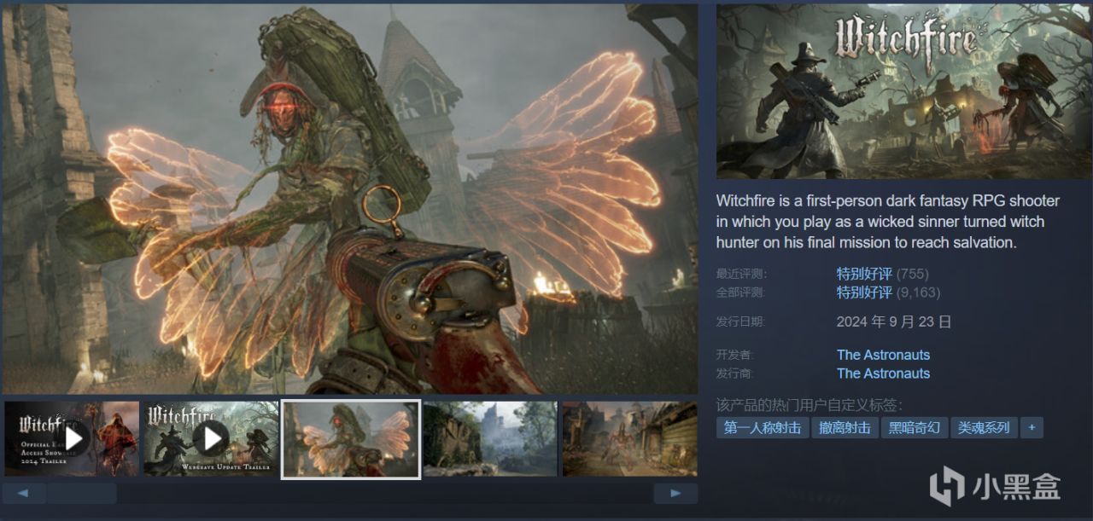Move the thumbnail strip scrollbar handle
The image size is (1093, 521).
(82, 493)
